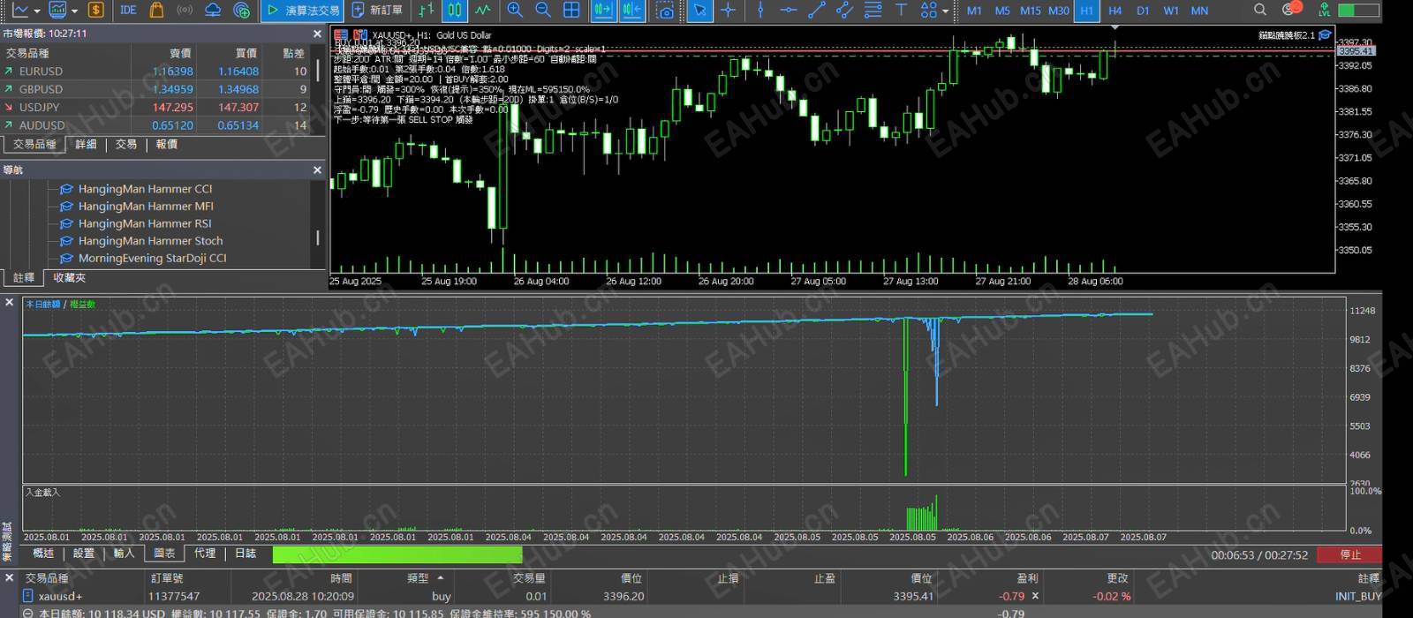Open the 報價 tab in Market Watch

pos(166,144)
